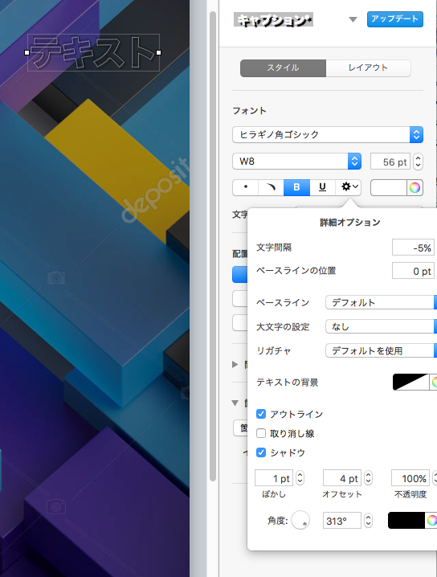Click the italic-style curved button
The height and width of the screenshot is (577, 437).
pyautogui.click(x=271, y=188)
